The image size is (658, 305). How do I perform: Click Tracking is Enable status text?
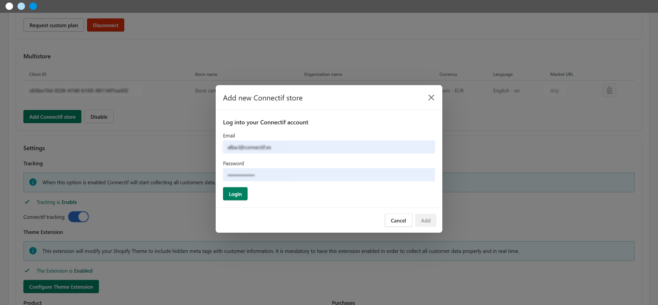point(57,202)
